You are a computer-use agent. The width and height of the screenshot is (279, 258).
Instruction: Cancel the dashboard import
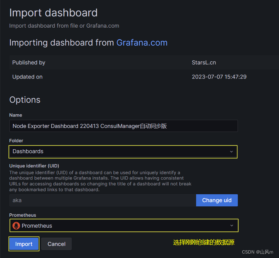[56, 244]
